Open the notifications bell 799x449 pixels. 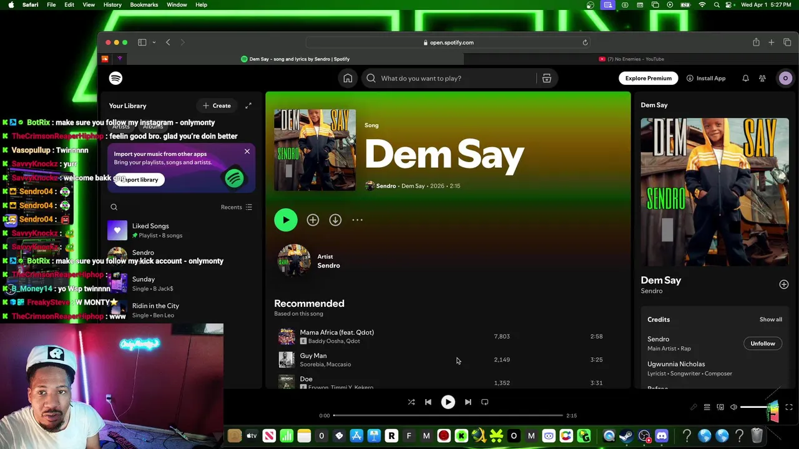point(745,78)
